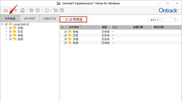Select 文本 name in file list

point(76,35)
